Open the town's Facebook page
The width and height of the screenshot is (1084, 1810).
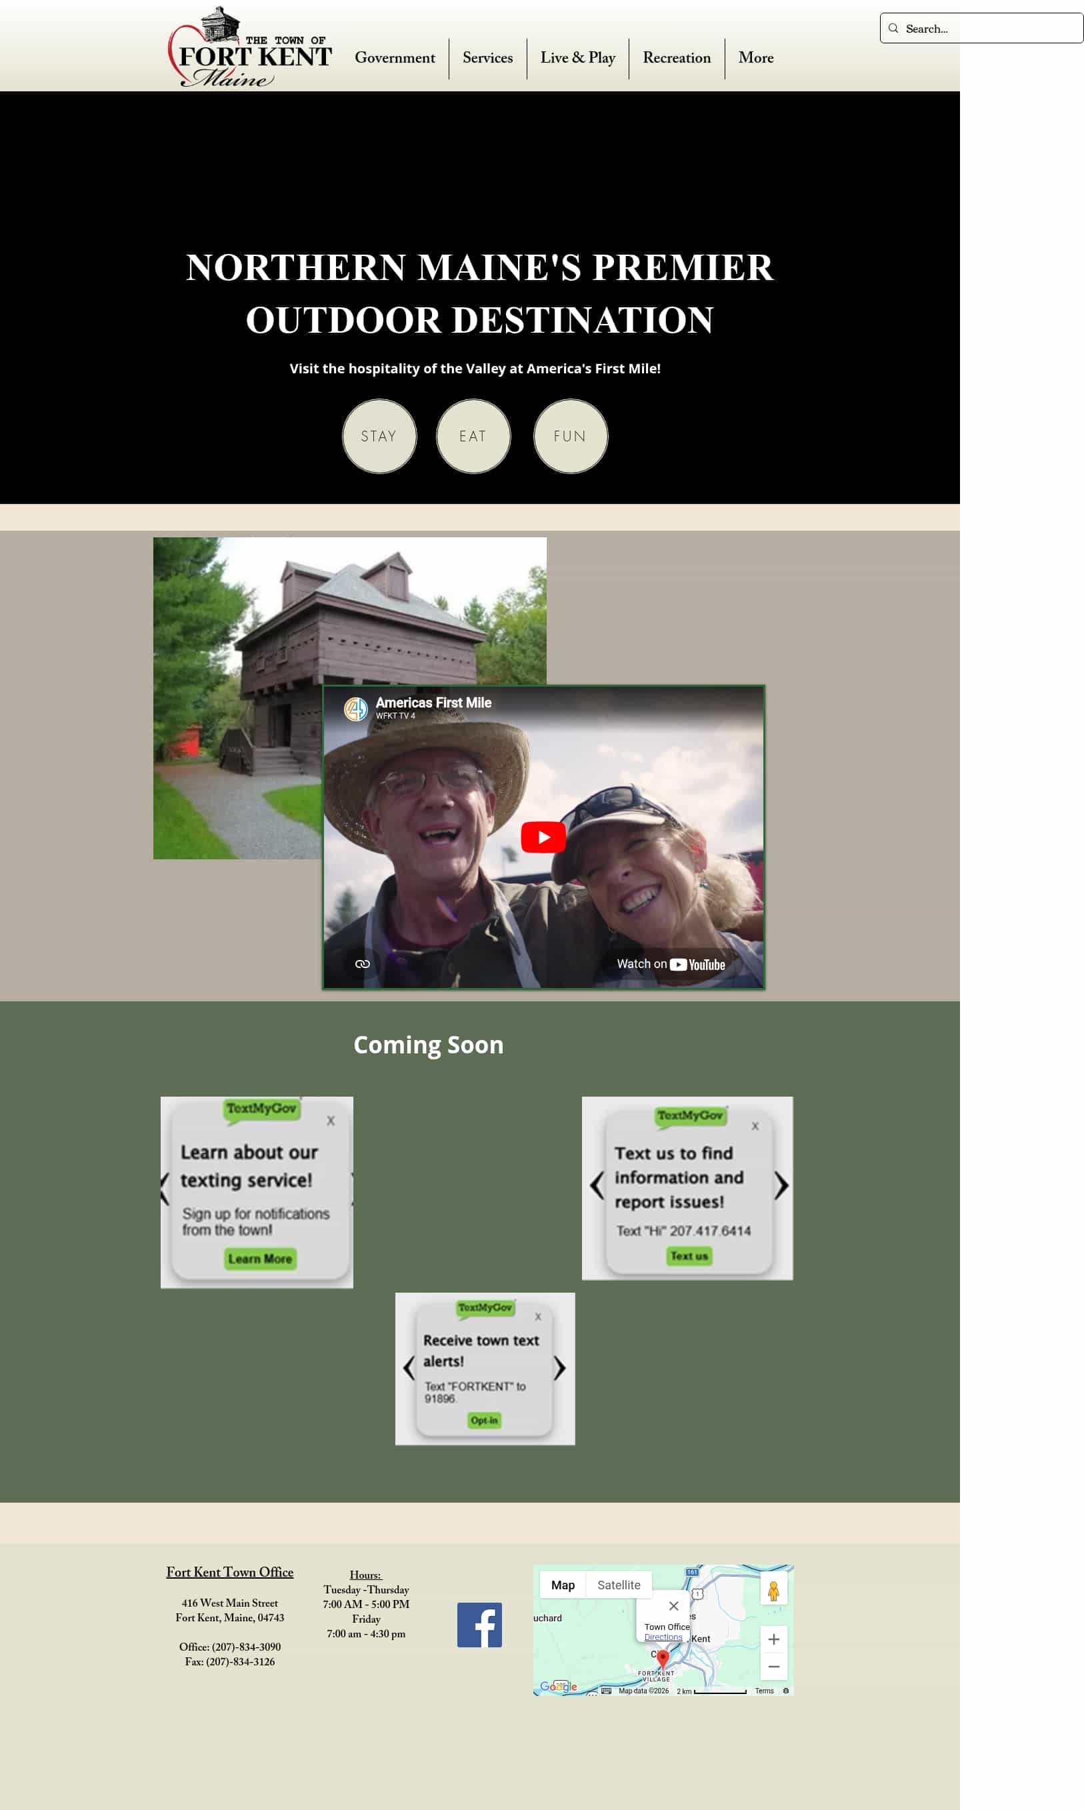(x=481, y=1624)
